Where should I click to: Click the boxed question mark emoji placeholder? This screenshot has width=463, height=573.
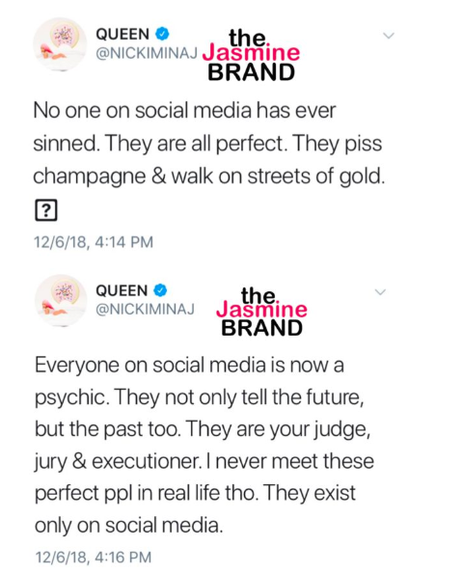coord(46,210)
